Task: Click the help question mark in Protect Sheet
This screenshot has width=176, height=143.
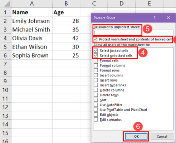Action: 155,18
